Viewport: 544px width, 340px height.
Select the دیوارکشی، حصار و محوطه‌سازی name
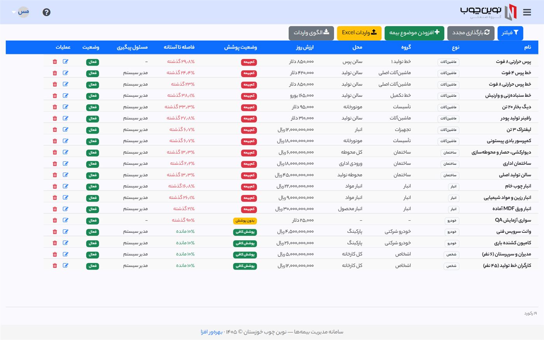tap(501, 152)
